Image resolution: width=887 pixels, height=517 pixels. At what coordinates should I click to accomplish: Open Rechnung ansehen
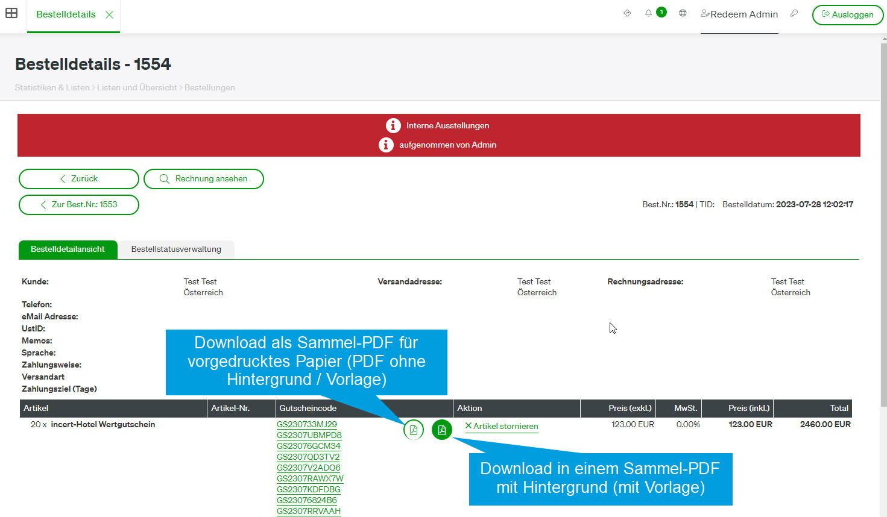coord(204,179)
